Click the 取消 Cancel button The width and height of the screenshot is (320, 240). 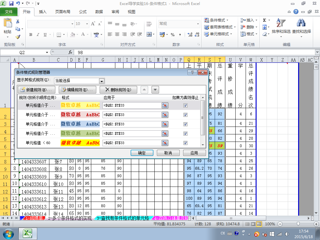coord(168,153)
